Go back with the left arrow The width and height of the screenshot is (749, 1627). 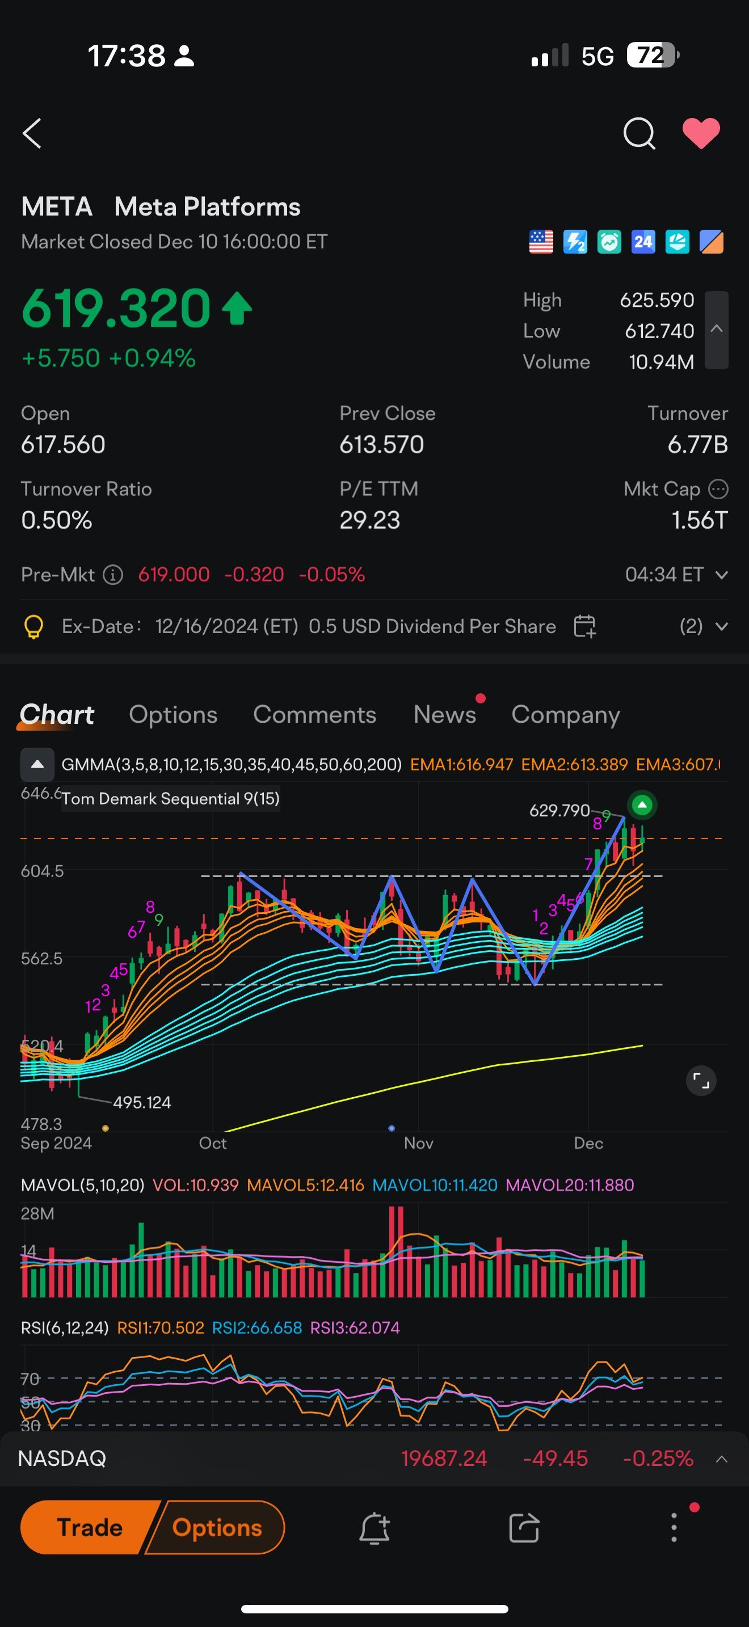pos(32,133)
